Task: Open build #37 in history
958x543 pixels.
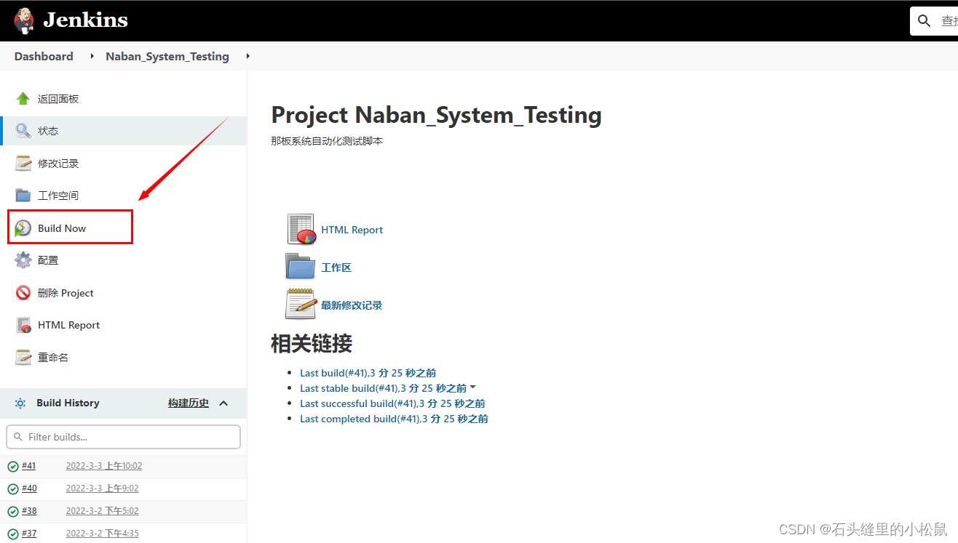Action: point(29,534)
